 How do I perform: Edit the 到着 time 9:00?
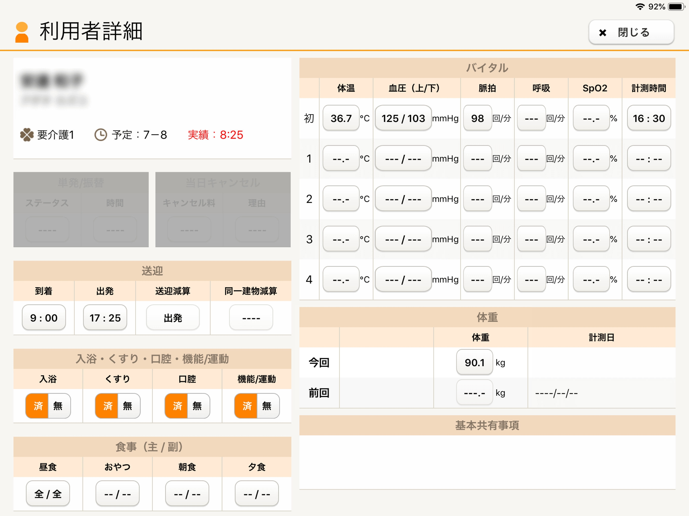point(44,318)
